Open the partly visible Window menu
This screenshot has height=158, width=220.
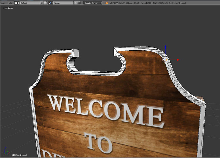[2, 3]
